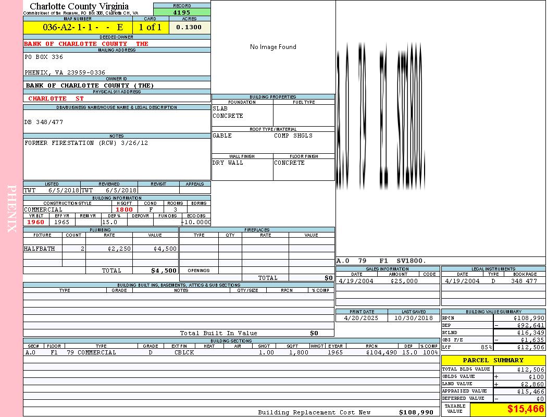Select legal instrument date 4/19/2004

462,281
